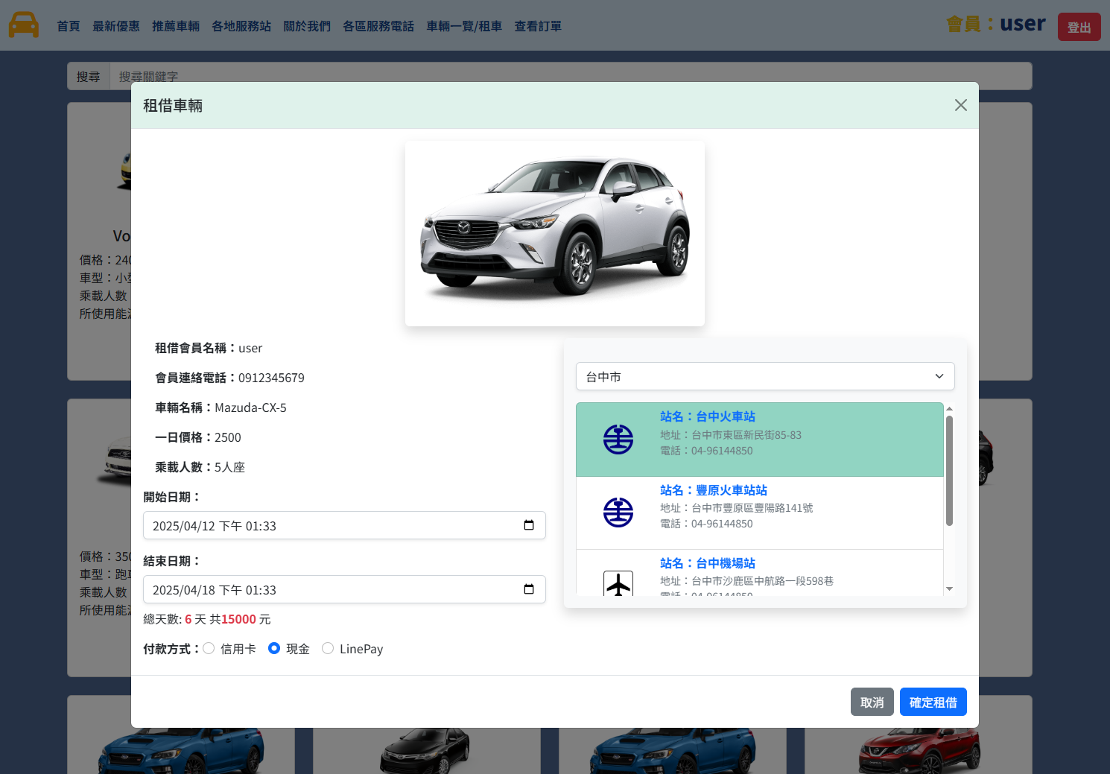Click station list scroll up arrow
The height and width of the screenshot is (774, 1110).
tap(949, 409)
